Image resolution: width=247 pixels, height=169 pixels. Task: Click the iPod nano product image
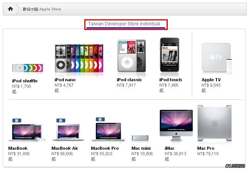[x=79, y=58]
